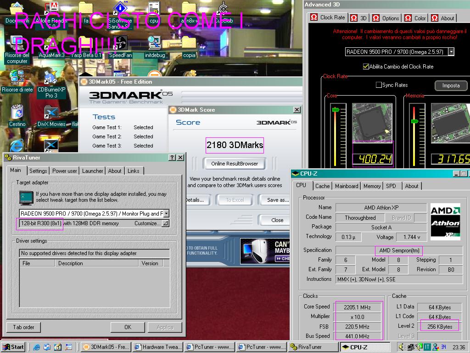Select the AquaMark3 desktop shortcut
470x353 pixels.
(51, 47)
